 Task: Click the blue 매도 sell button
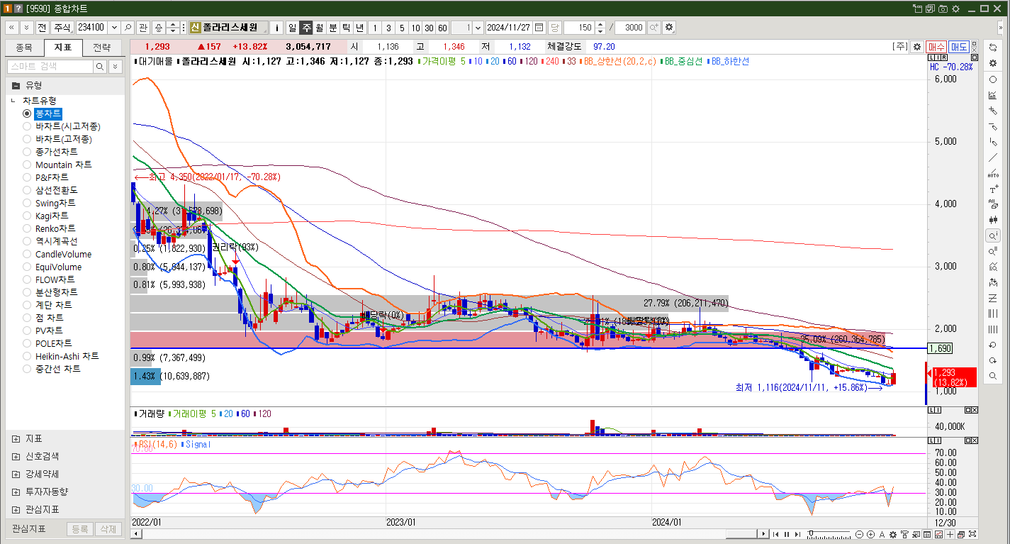[959, 47]
